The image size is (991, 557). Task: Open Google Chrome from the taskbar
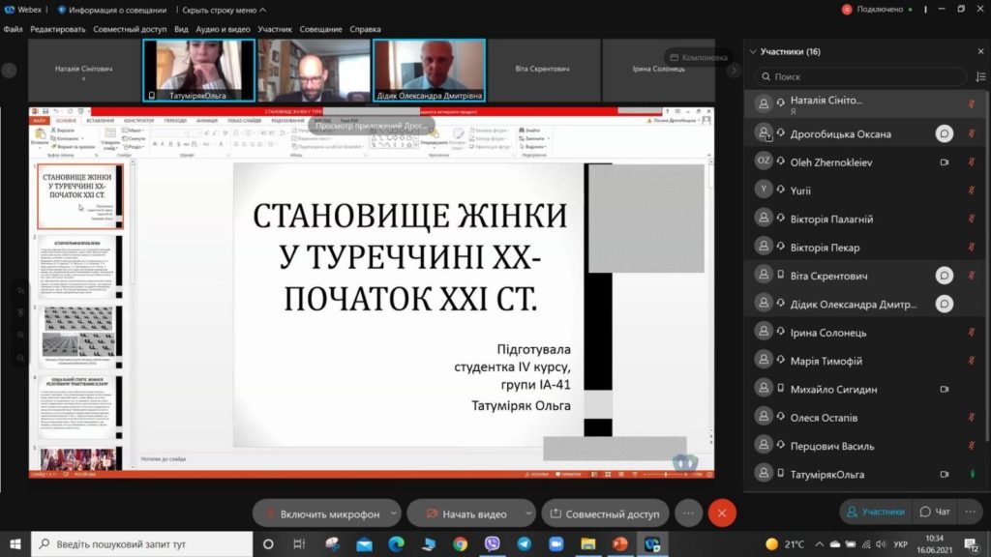460,543
